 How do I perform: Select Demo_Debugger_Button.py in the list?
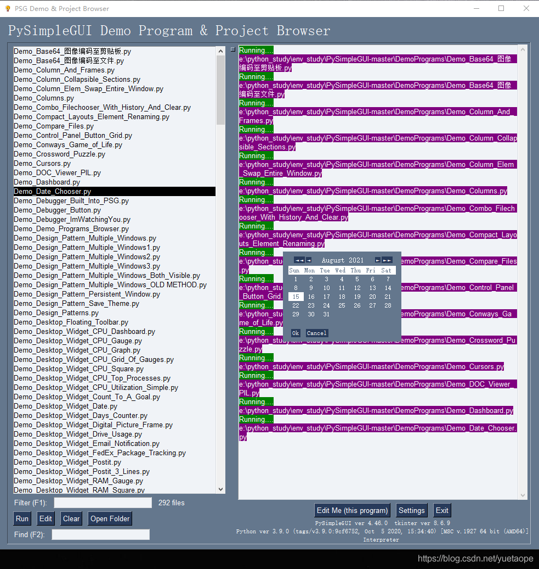tap(115, 210)
